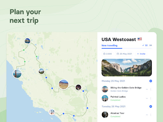163x122 pixels.
Task: Select the desert landscape photo marker on map
Action: [x=64, y=85]
